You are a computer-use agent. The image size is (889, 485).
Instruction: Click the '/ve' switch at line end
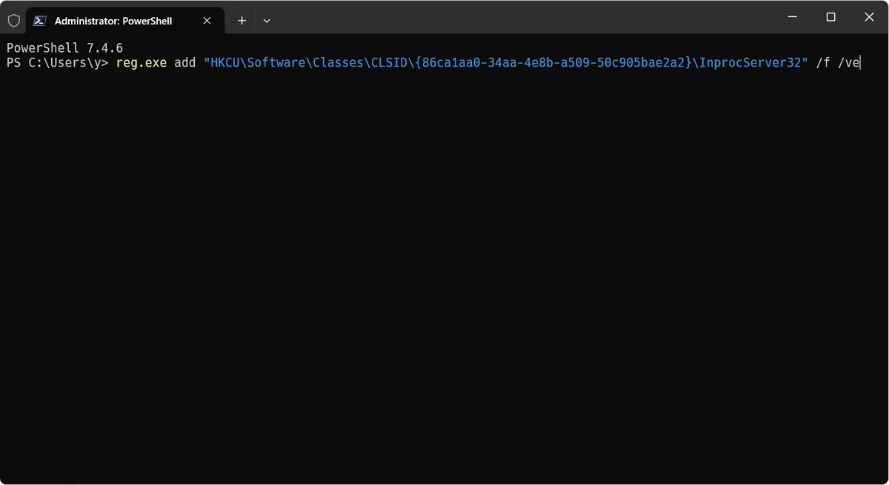coord(848,63)
